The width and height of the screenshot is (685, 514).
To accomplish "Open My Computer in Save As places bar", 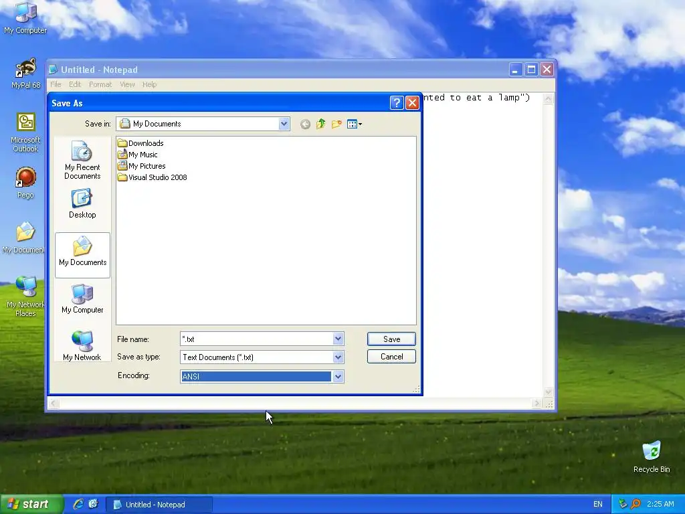I will pos(82,299).
